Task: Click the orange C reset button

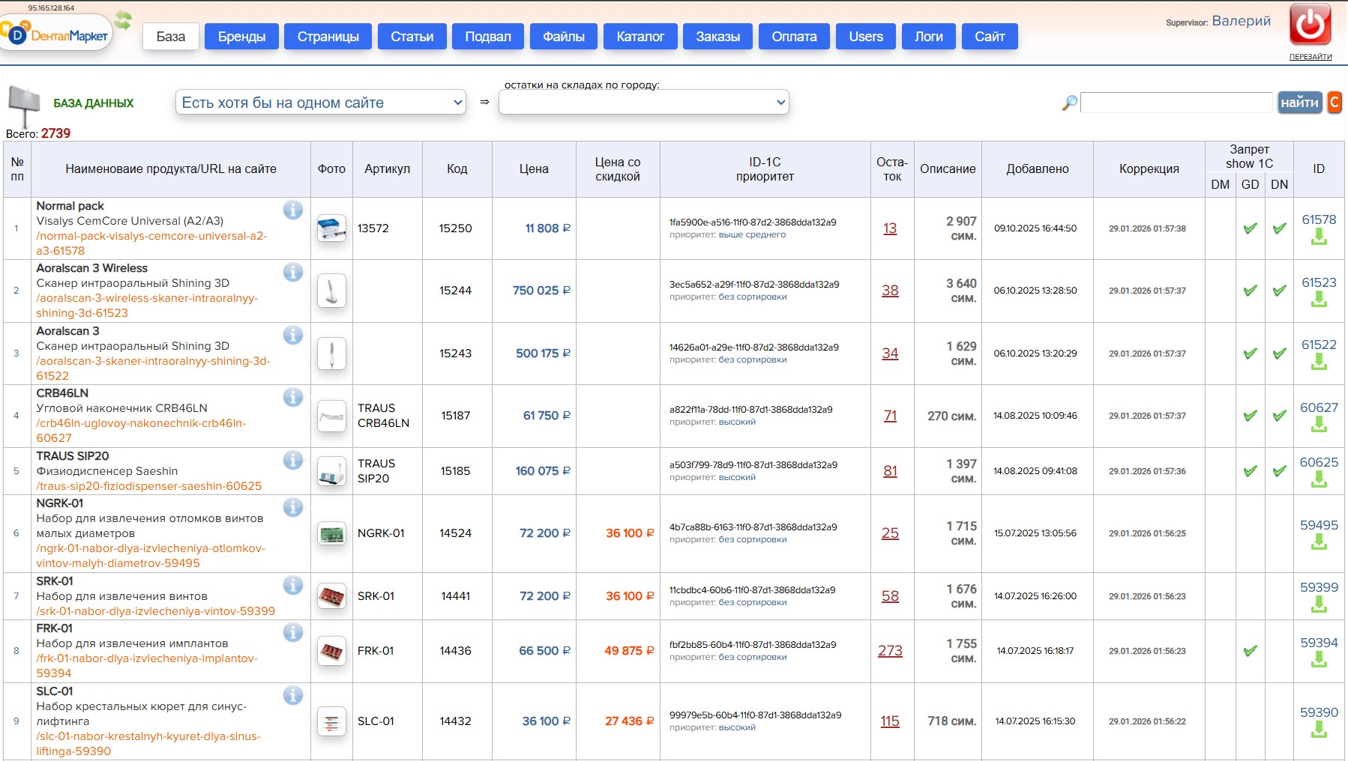Action: 1335,103
